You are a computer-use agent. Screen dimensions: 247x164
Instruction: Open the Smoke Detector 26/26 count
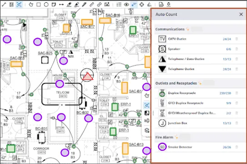tap(227, 147)
